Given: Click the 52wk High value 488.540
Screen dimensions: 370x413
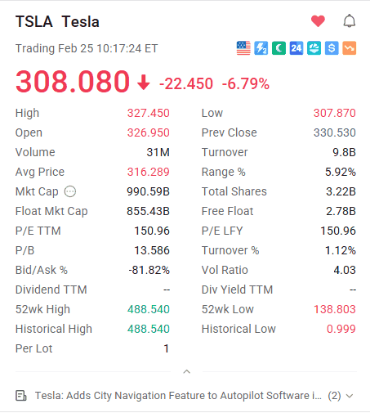Looking at the screenshot, I should [149, 309].
